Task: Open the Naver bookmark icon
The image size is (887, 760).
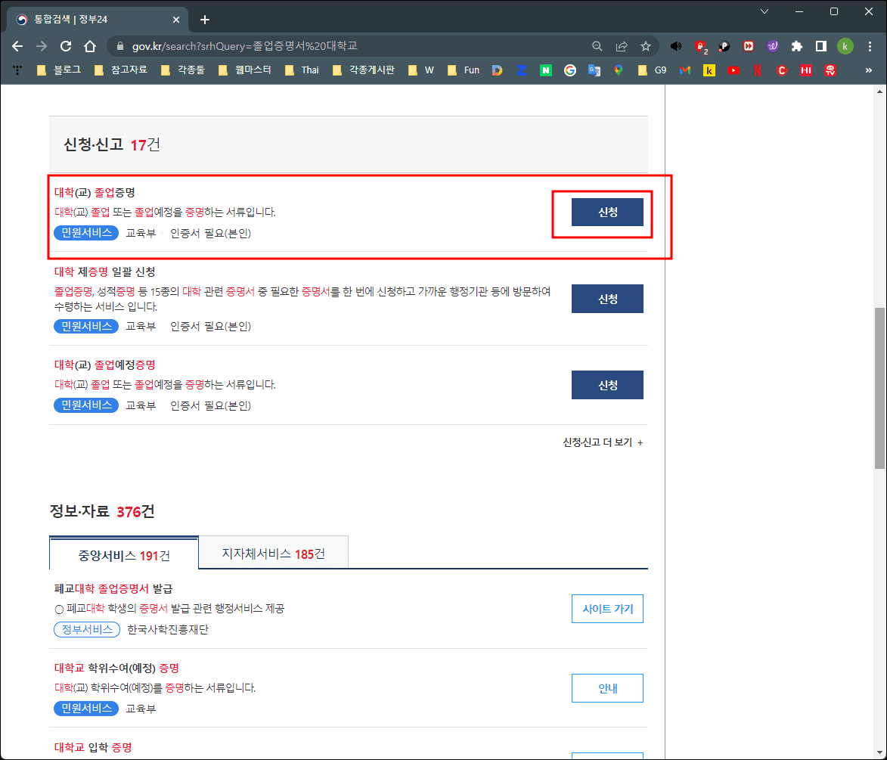Action: coord(545,70)
